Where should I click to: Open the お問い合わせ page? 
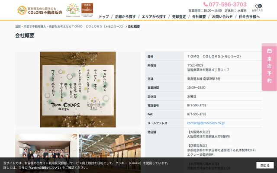pos(222,16)
